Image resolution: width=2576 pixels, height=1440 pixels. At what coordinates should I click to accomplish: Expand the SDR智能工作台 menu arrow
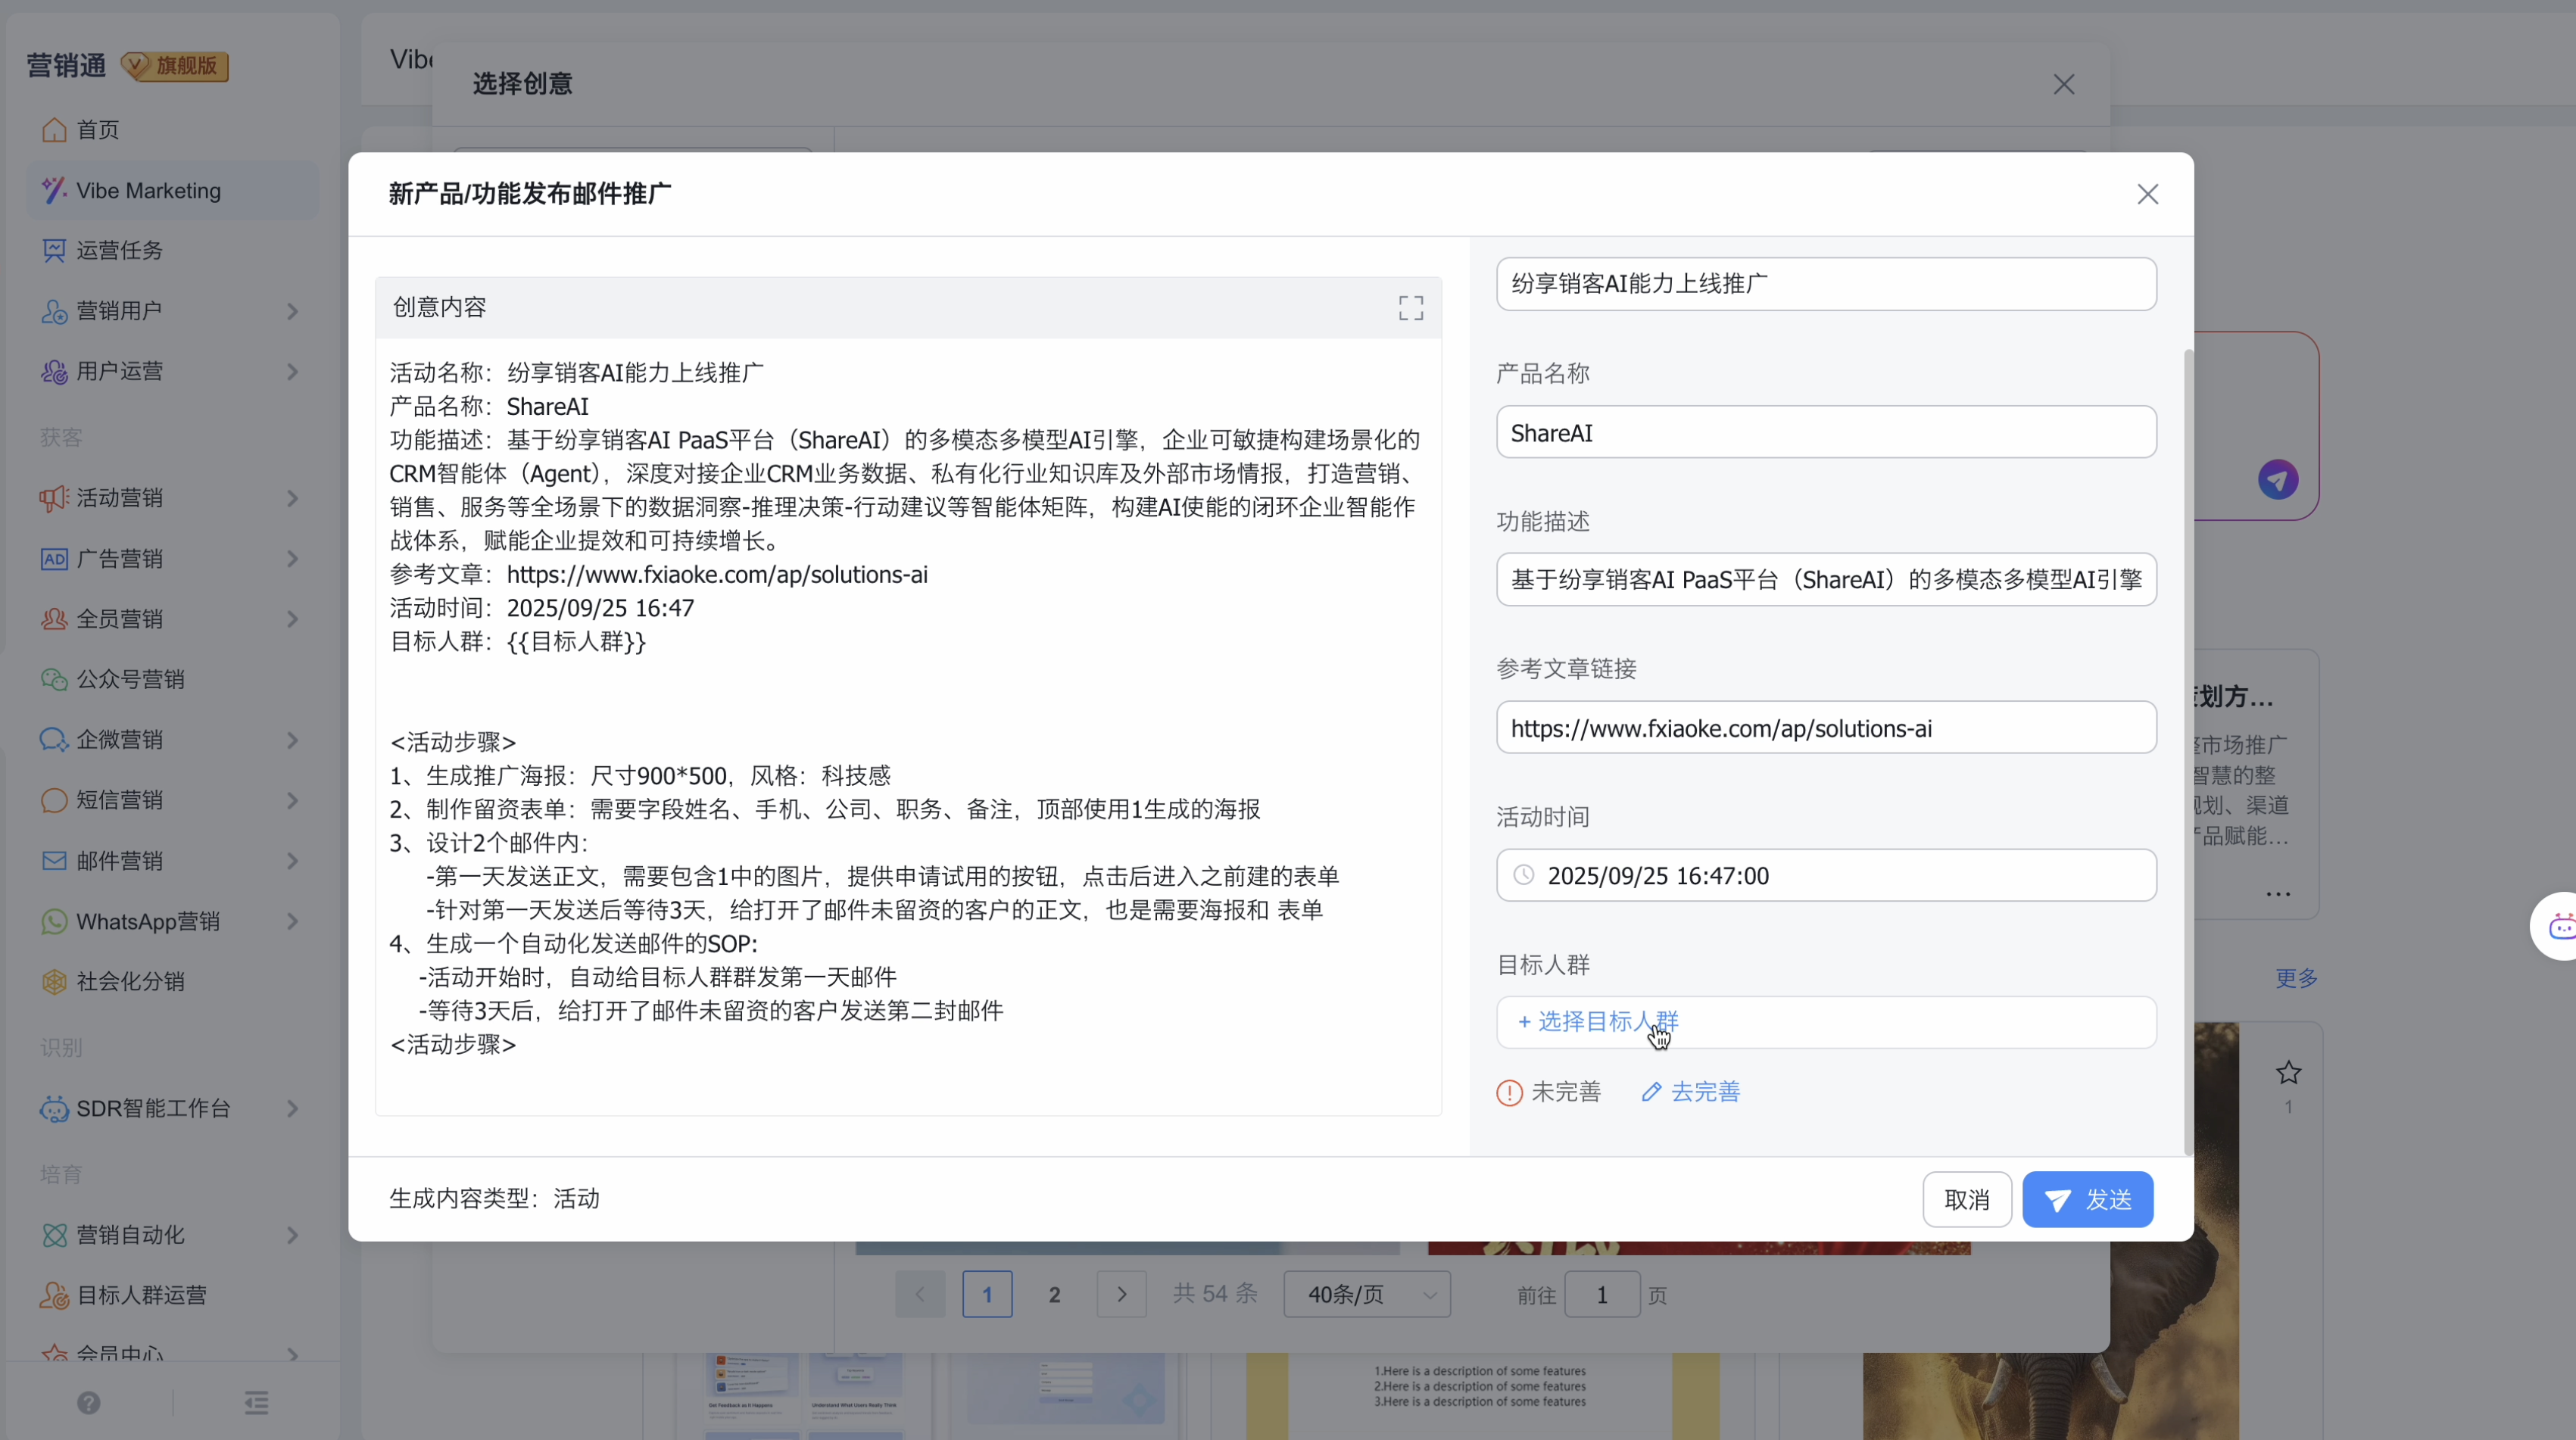click(x=292, y=1108)
